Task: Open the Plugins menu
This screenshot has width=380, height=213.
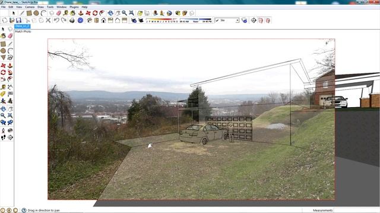Action: pyautogui.click(x=74, y=7)
